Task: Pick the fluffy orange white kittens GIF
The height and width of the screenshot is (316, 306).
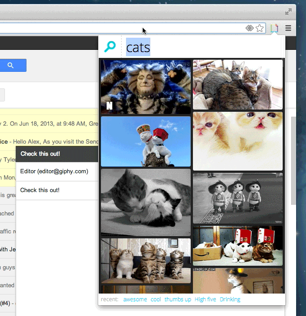Action: [x=238, y=141]
